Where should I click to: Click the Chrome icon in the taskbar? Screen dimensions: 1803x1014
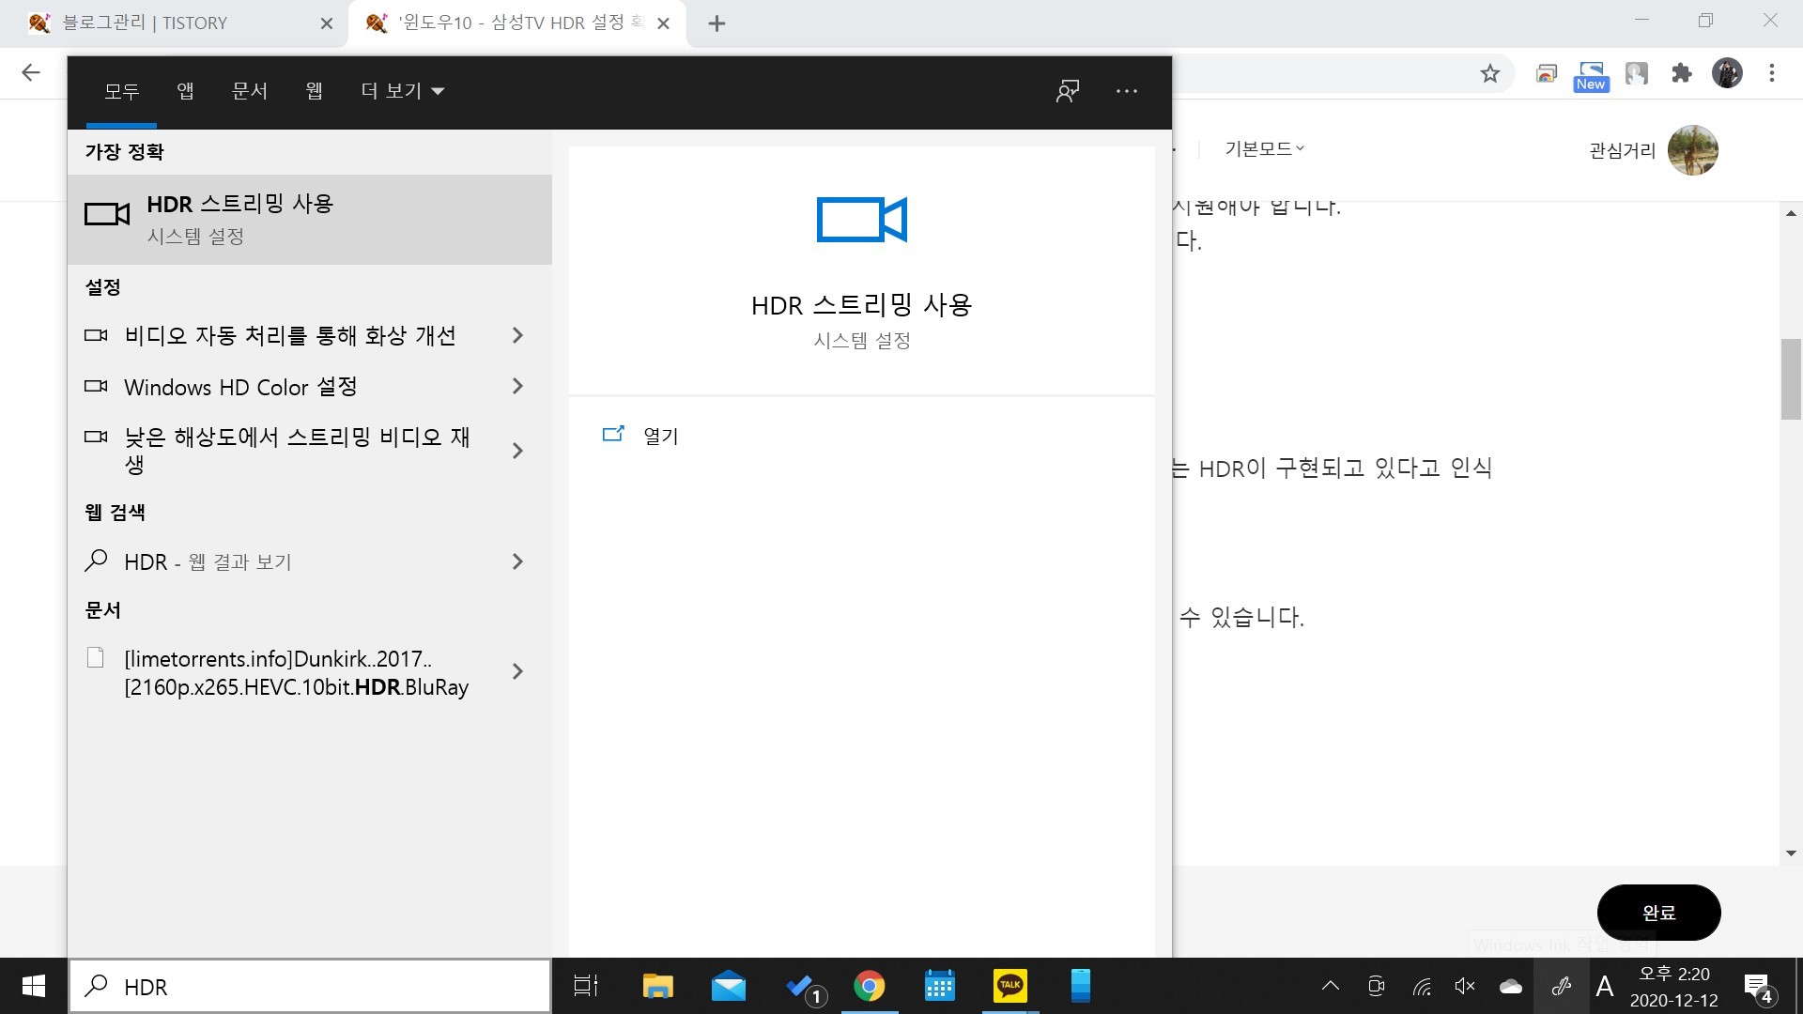pyautogui.click(x=869, y=986)
